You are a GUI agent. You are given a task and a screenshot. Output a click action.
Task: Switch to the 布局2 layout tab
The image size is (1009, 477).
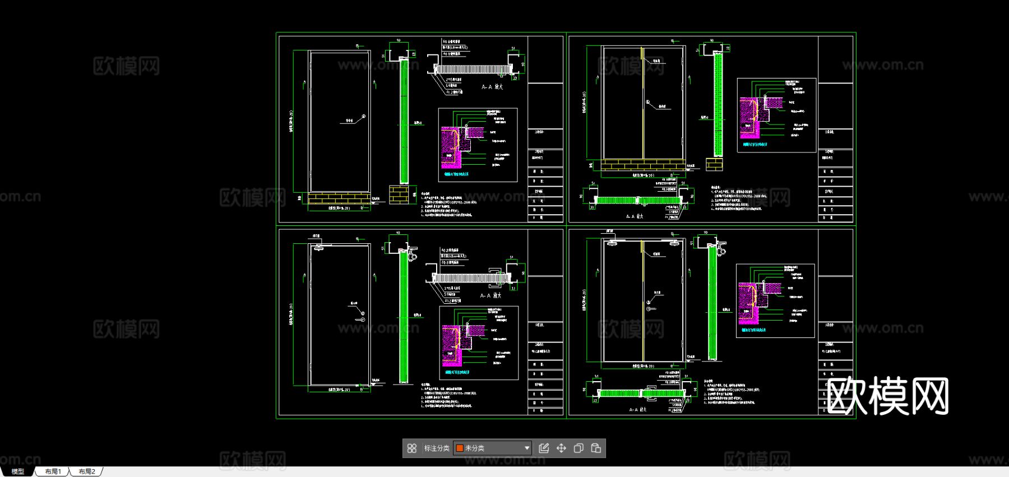click(86, 472)
